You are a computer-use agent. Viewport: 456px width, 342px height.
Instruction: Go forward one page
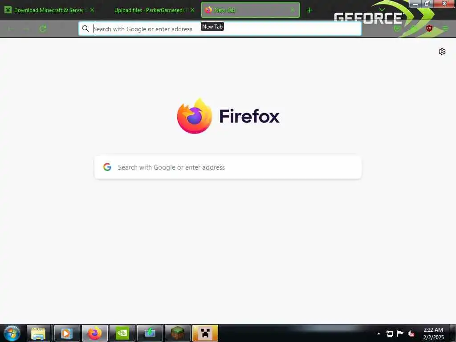(x=26, y=29)
